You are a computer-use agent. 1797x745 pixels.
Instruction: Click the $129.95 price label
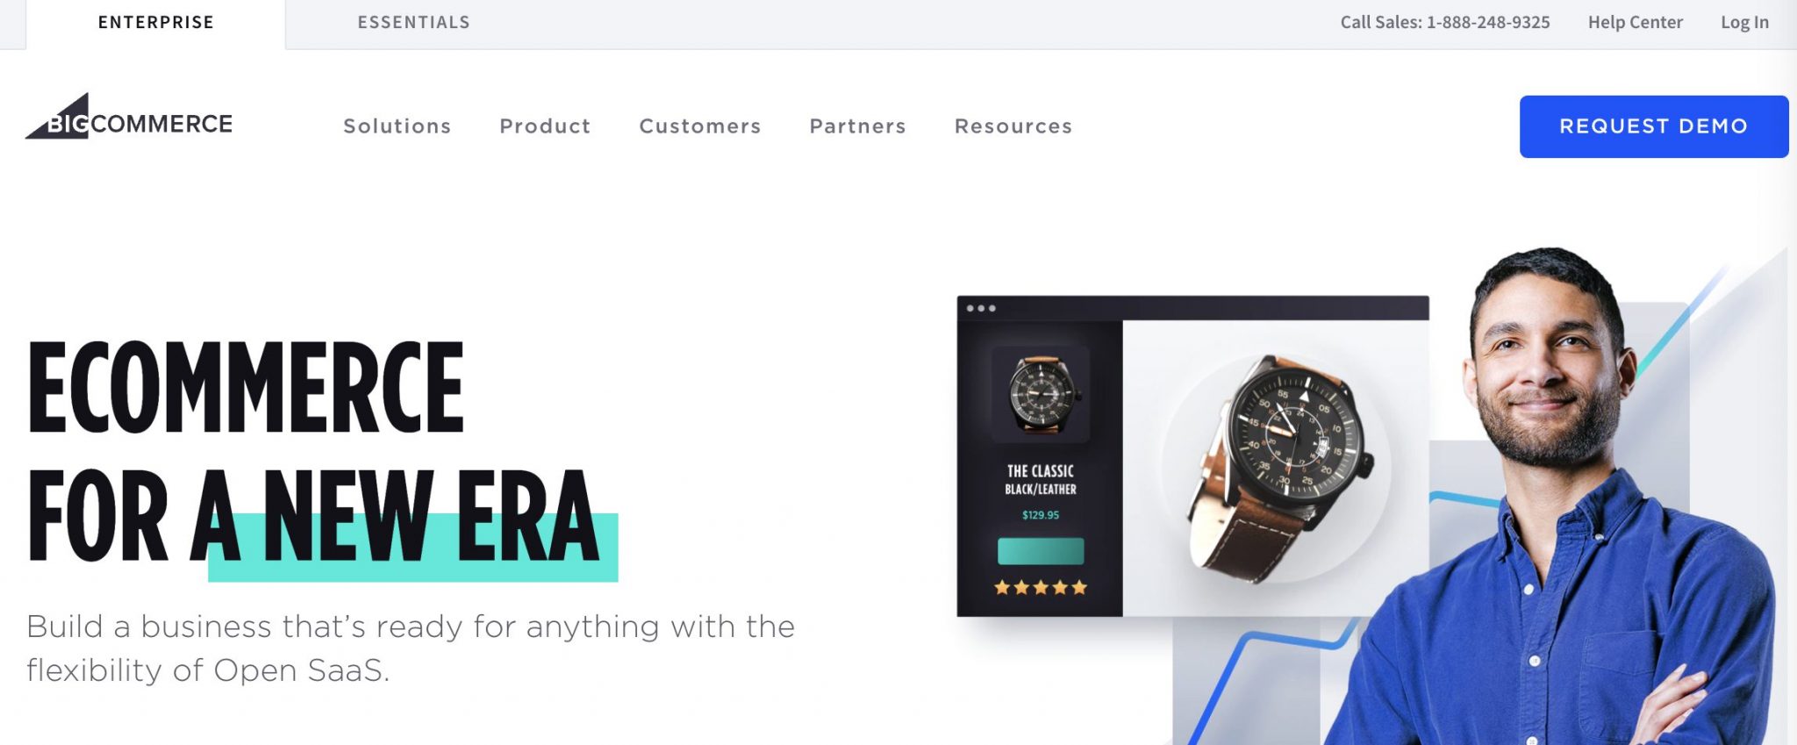[1041, 515]
